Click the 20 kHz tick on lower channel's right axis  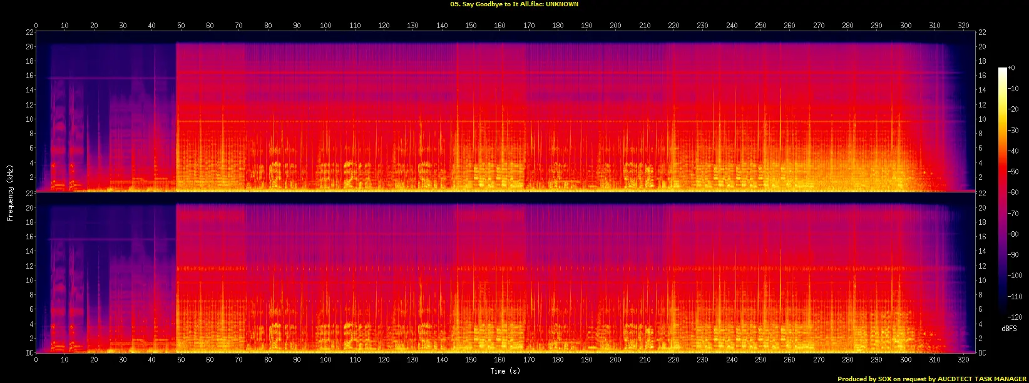tap(983, 208)
